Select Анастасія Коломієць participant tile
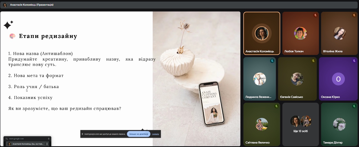Viewport: 359px width, 147px height. coord(262,33)
